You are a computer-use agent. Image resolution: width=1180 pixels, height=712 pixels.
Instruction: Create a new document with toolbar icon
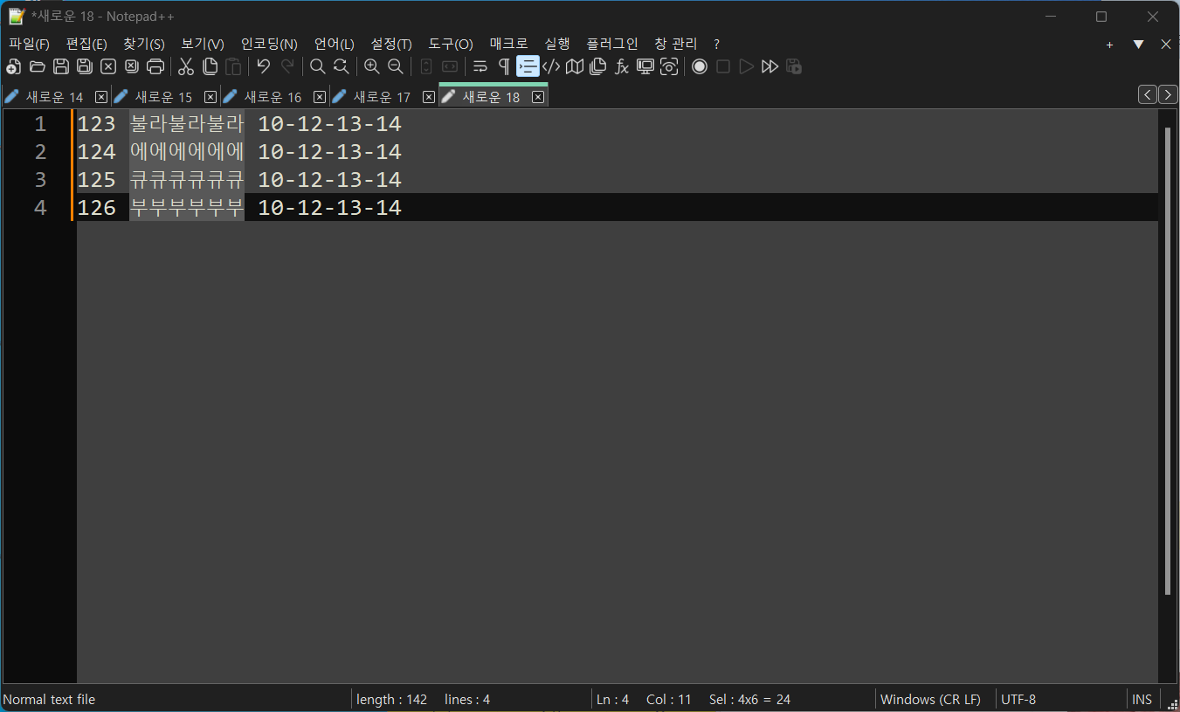click(13, 66)
